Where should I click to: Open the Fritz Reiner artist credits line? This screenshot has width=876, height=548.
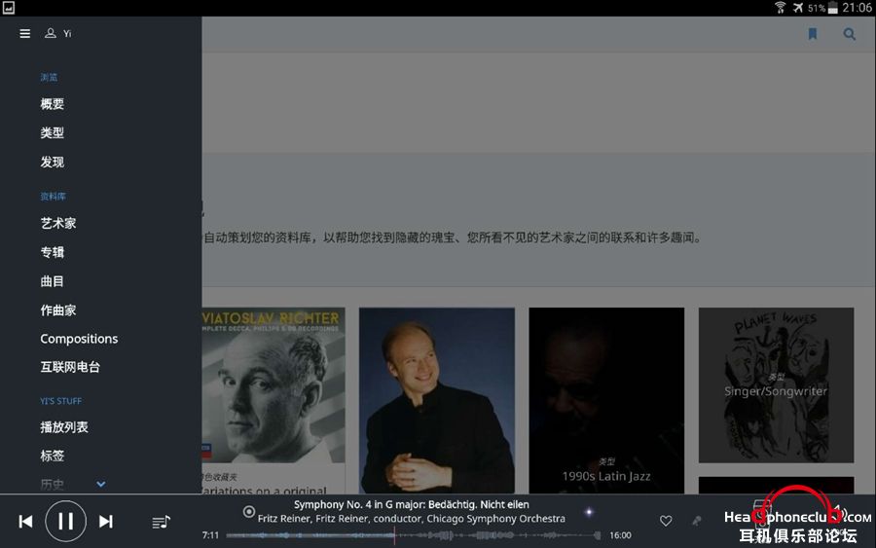[411, 519]
